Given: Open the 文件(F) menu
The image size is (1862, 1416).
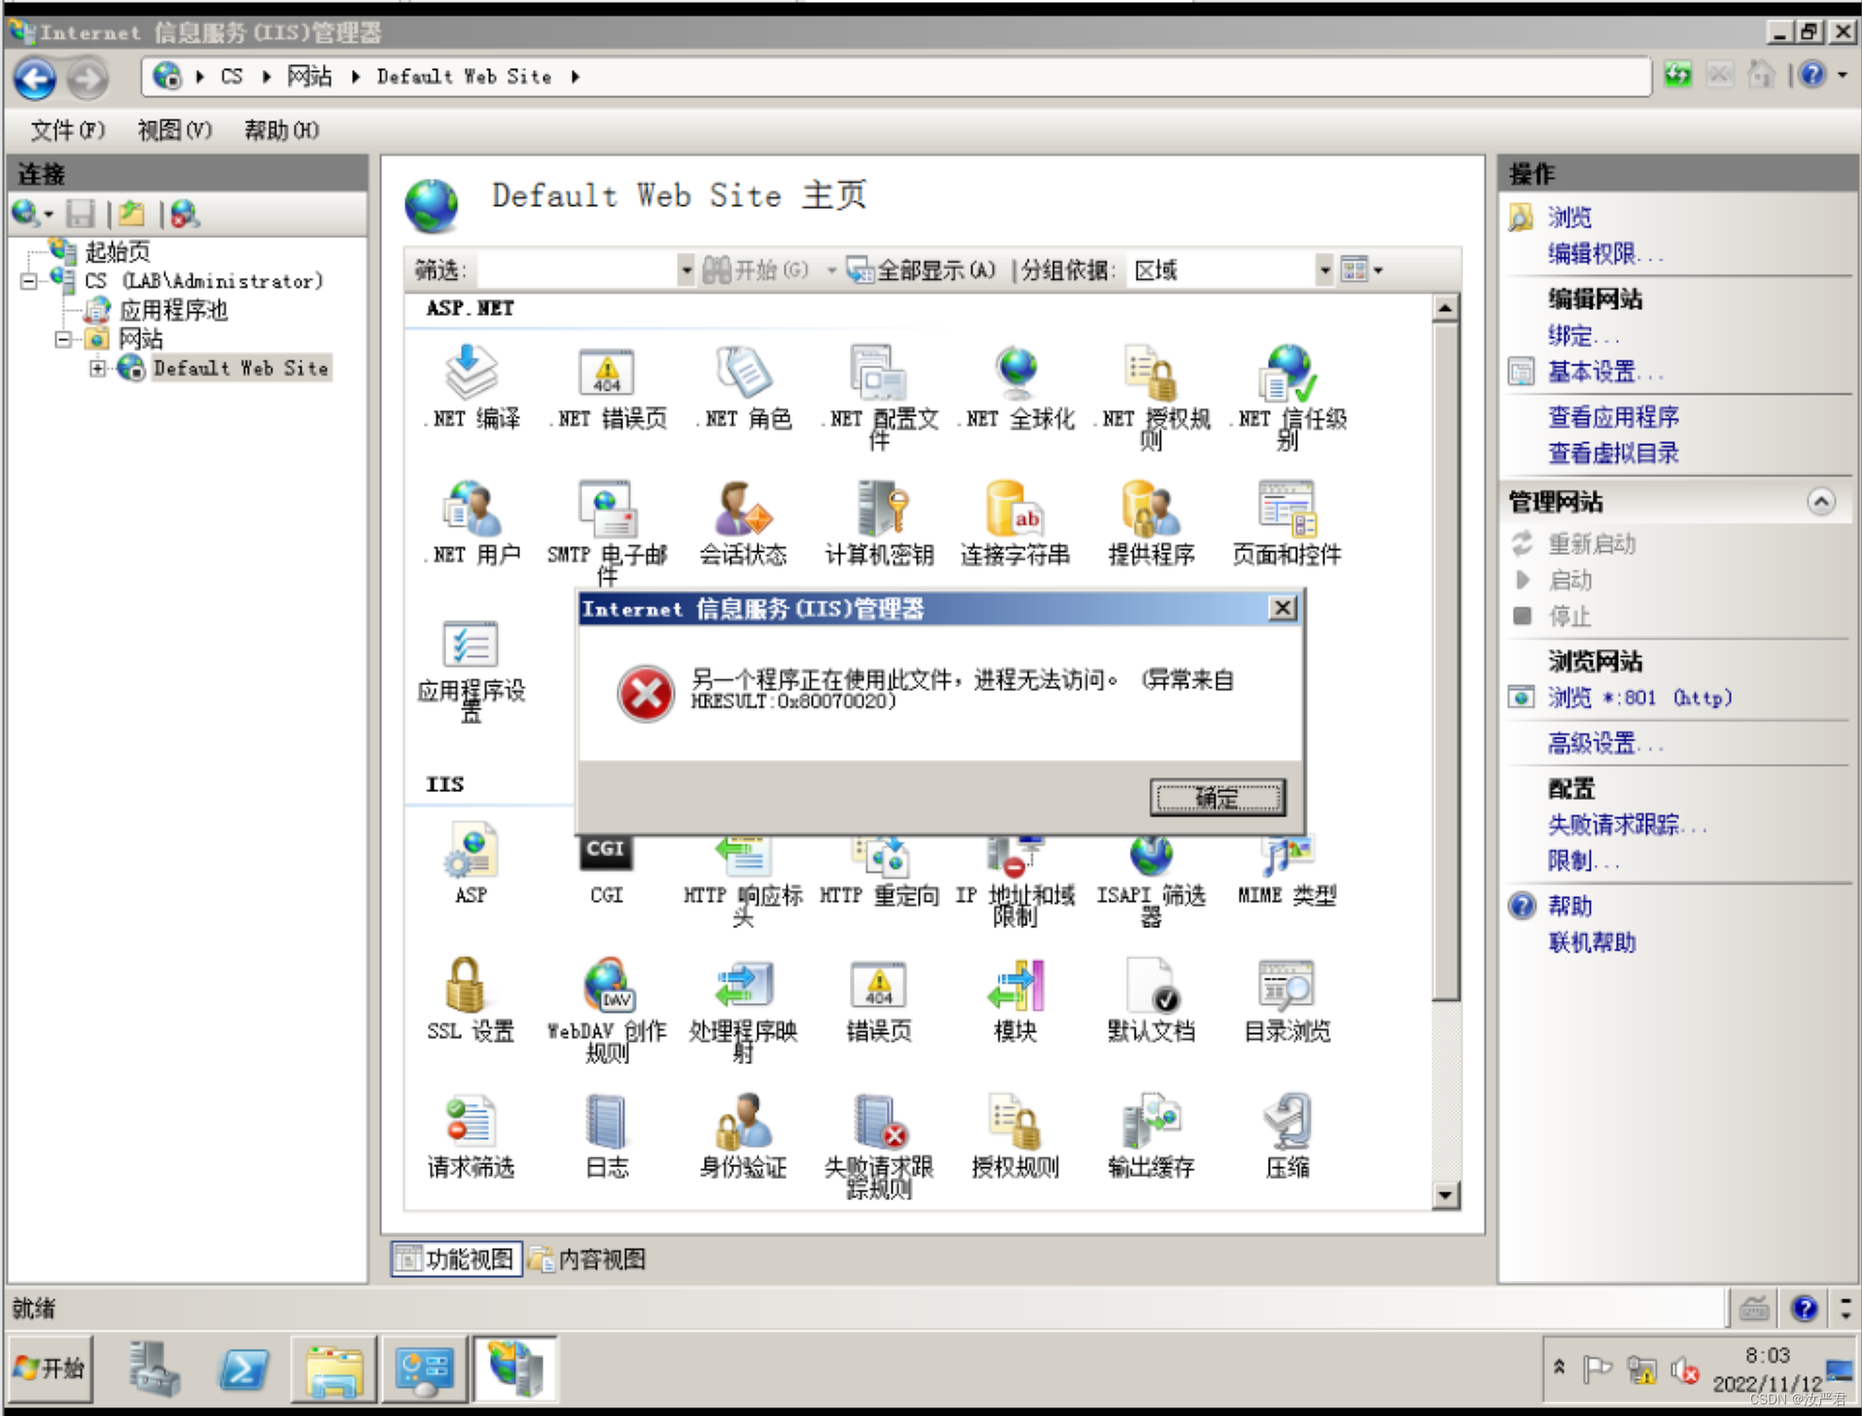Looking at the screenshot, I should click(68, 130).
